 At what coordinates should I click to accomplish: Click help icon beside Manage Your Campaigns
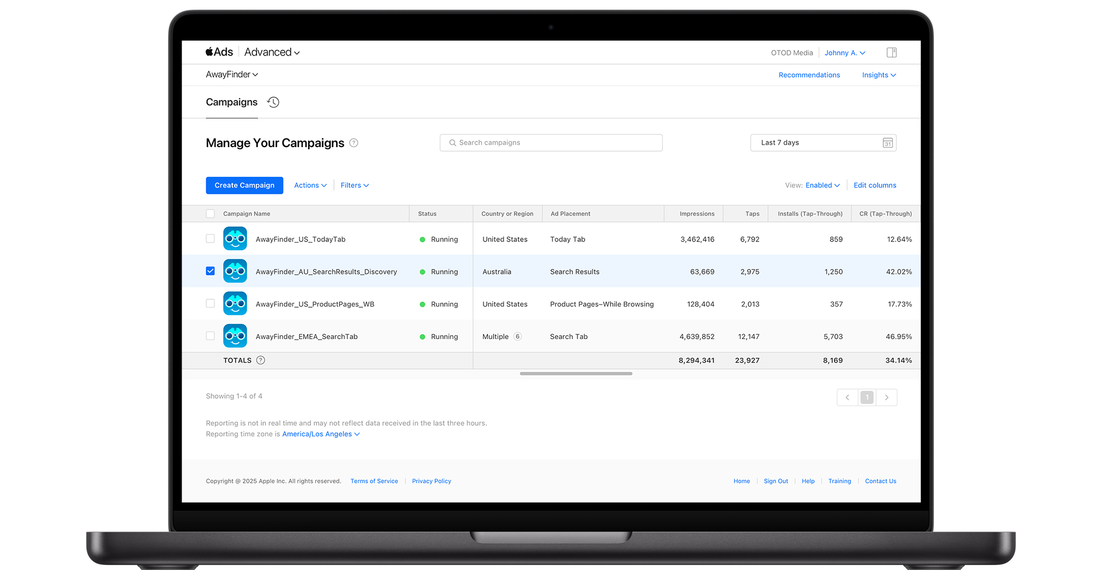click(354, 143)
